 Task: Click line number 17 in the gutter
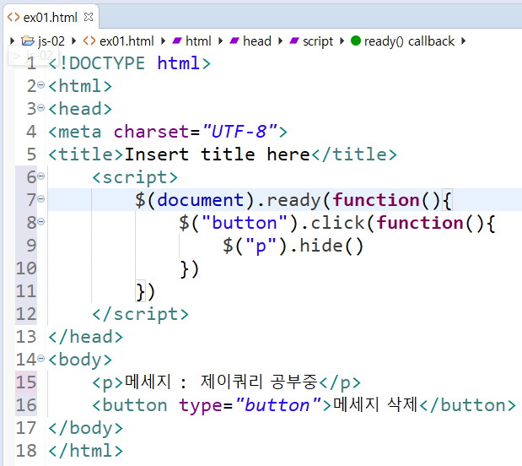(26, 428)
